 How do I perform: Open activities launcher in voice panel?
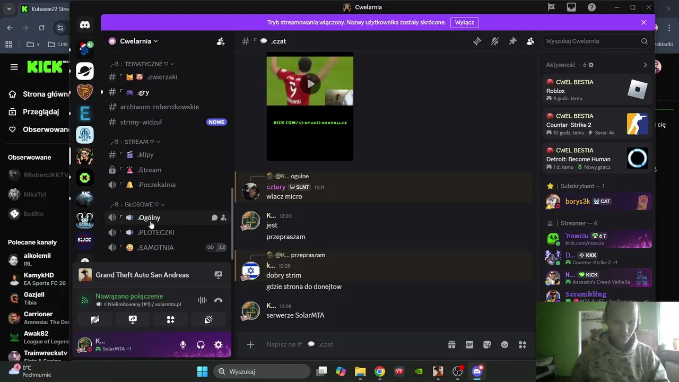171,319
